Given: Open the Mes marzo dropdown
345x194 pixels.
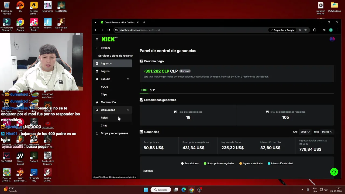Looking at the screenshot, I should (x=327, y=132).
